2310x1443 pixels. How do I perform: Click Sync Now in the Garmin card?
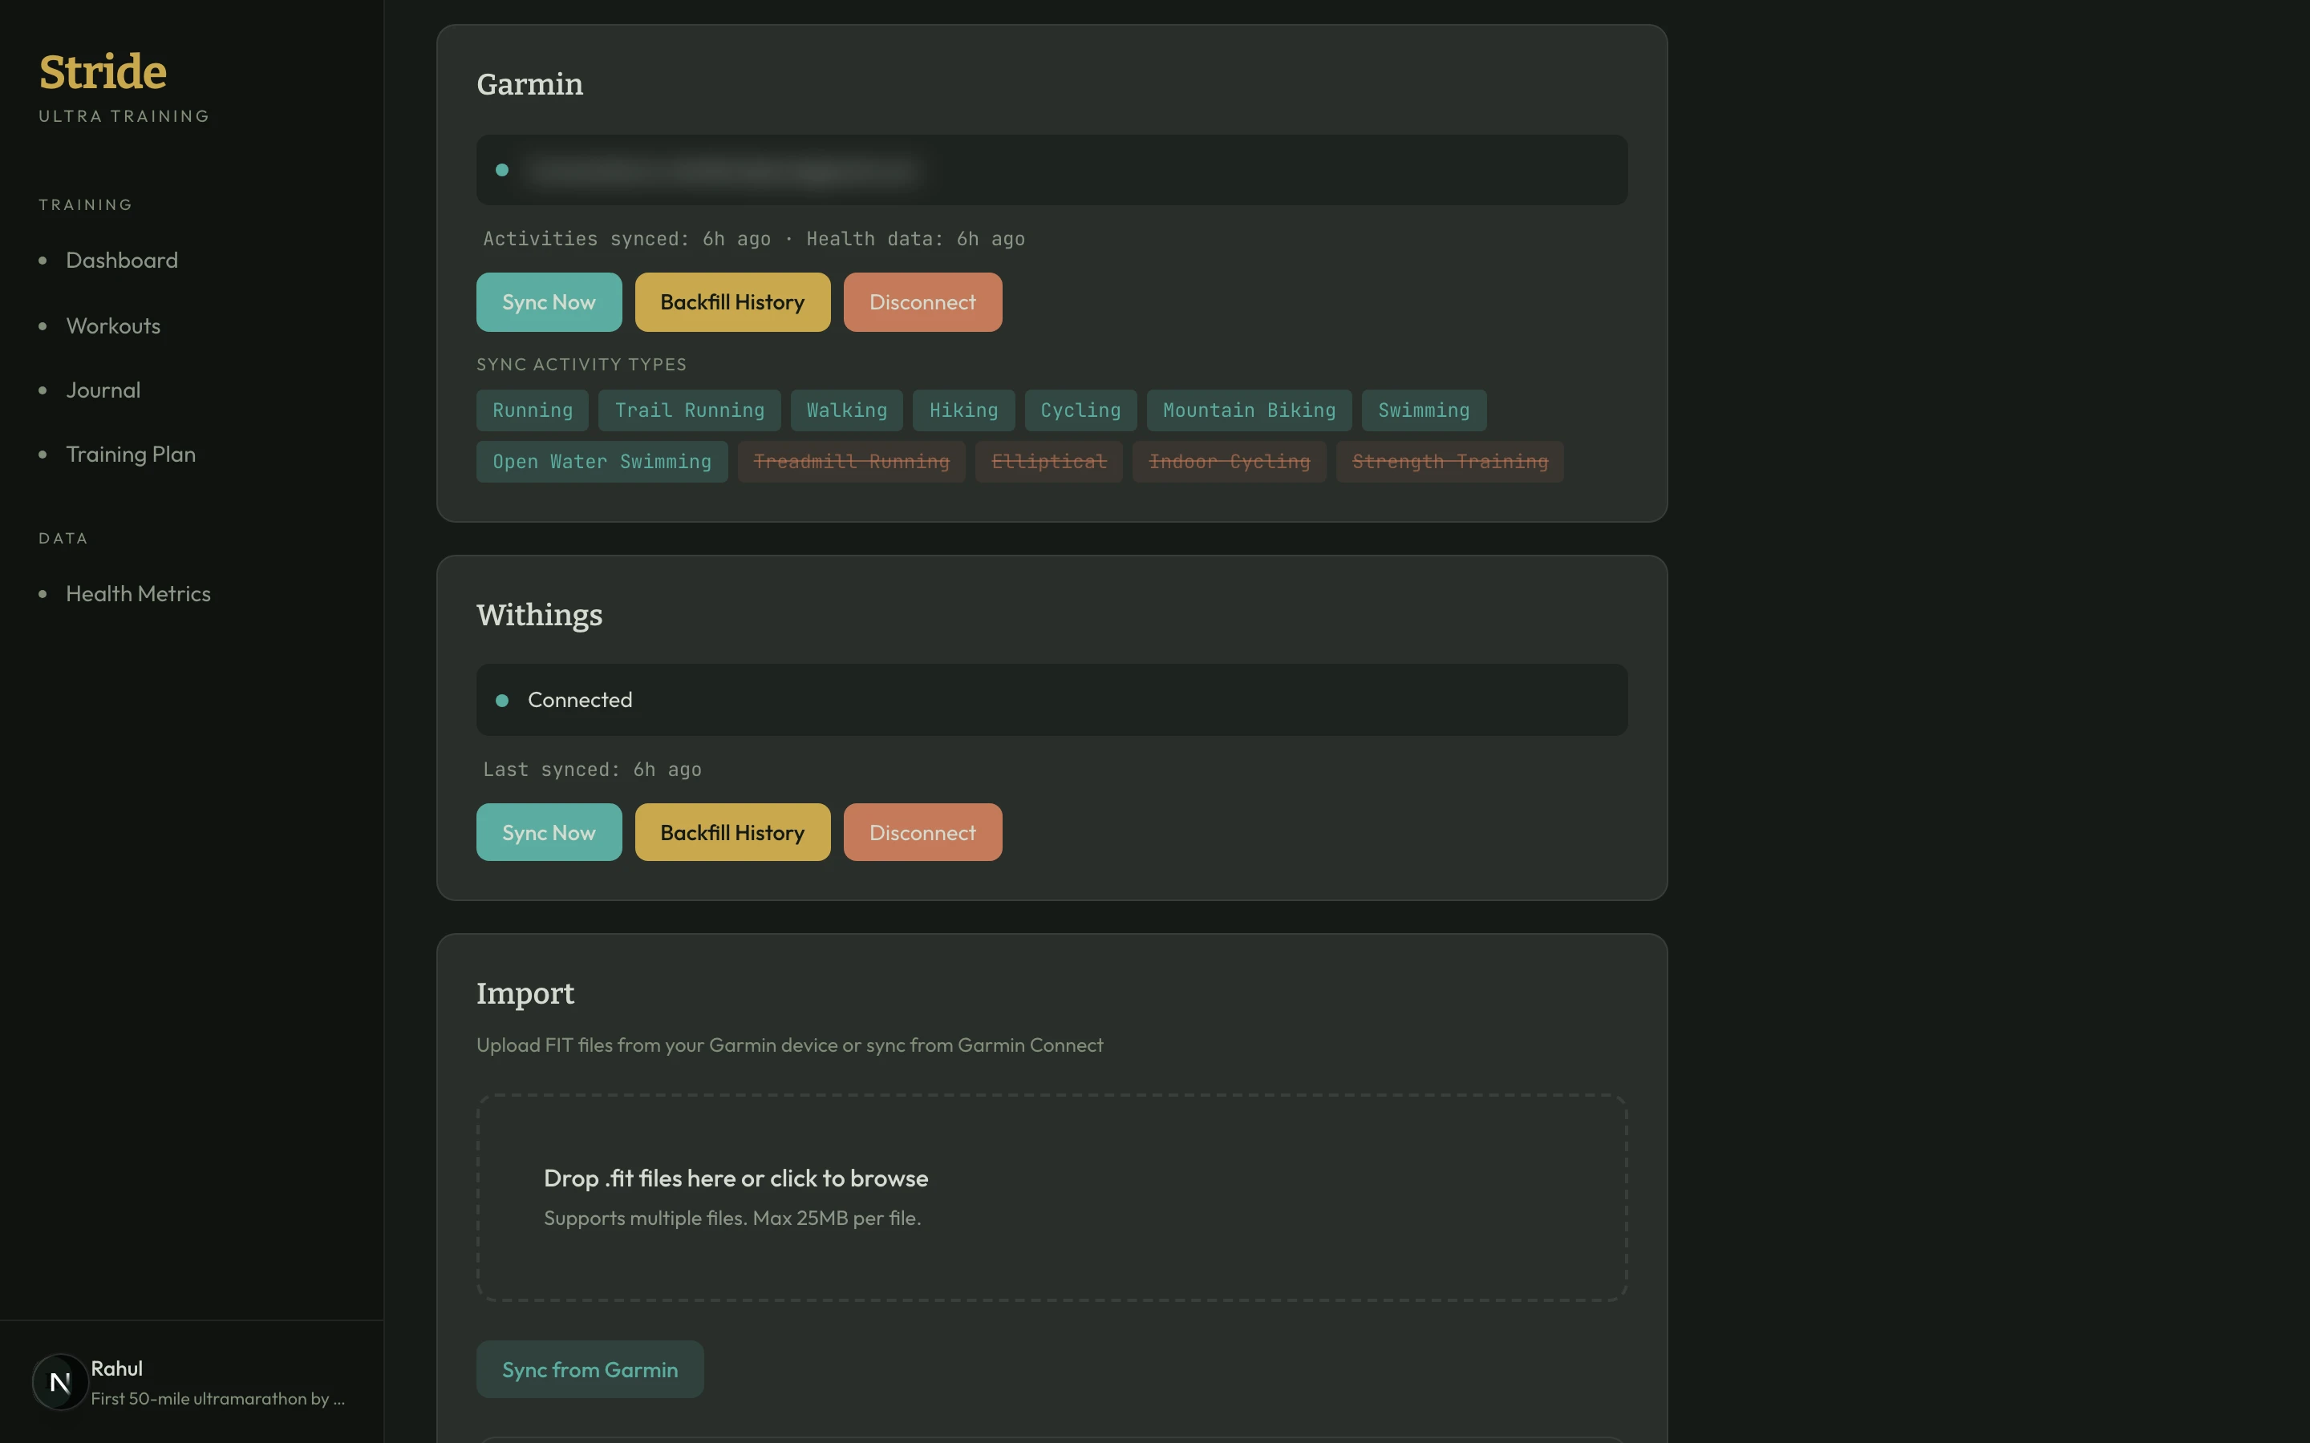(549, 302)
